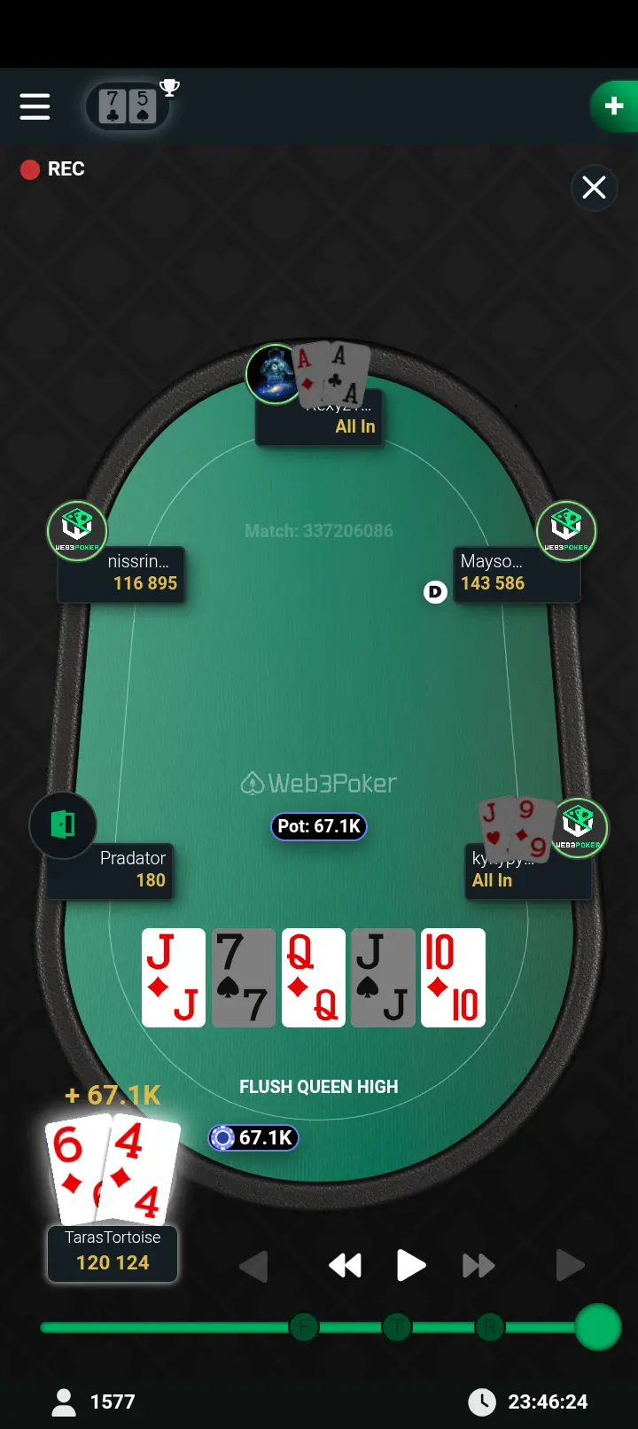Click the red REC indicator
The height and width of the screenshot is (1429, 638).
(52, 169)
